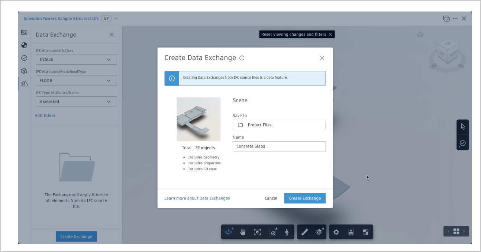Click Learn more about Data Exchanges link
The image size is (481, 252).
click(x=197, y=198)
